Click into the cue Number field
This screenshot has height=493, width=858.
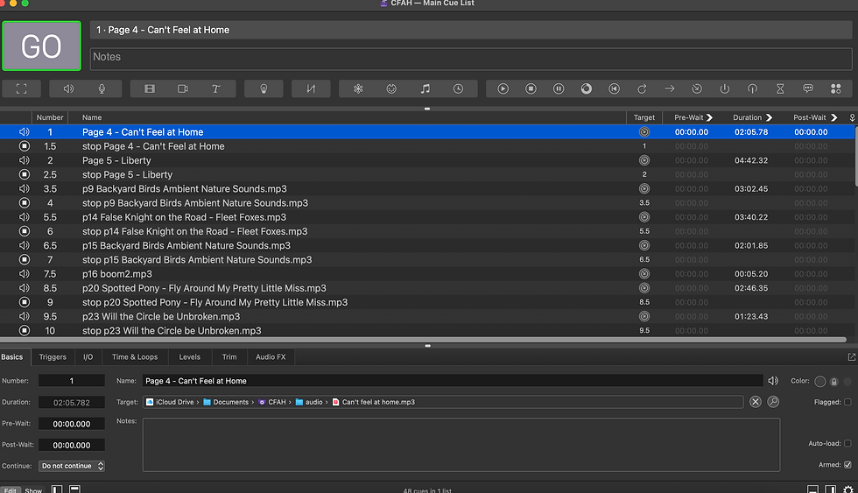point(72,381)
